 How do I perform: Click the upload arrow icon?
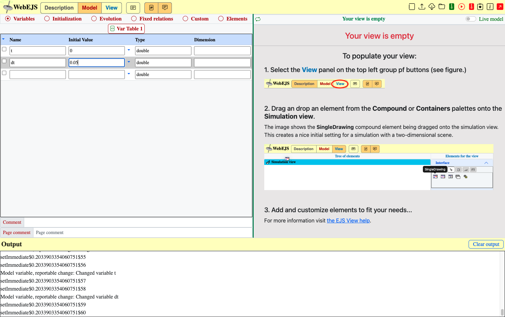pos(422,7)
